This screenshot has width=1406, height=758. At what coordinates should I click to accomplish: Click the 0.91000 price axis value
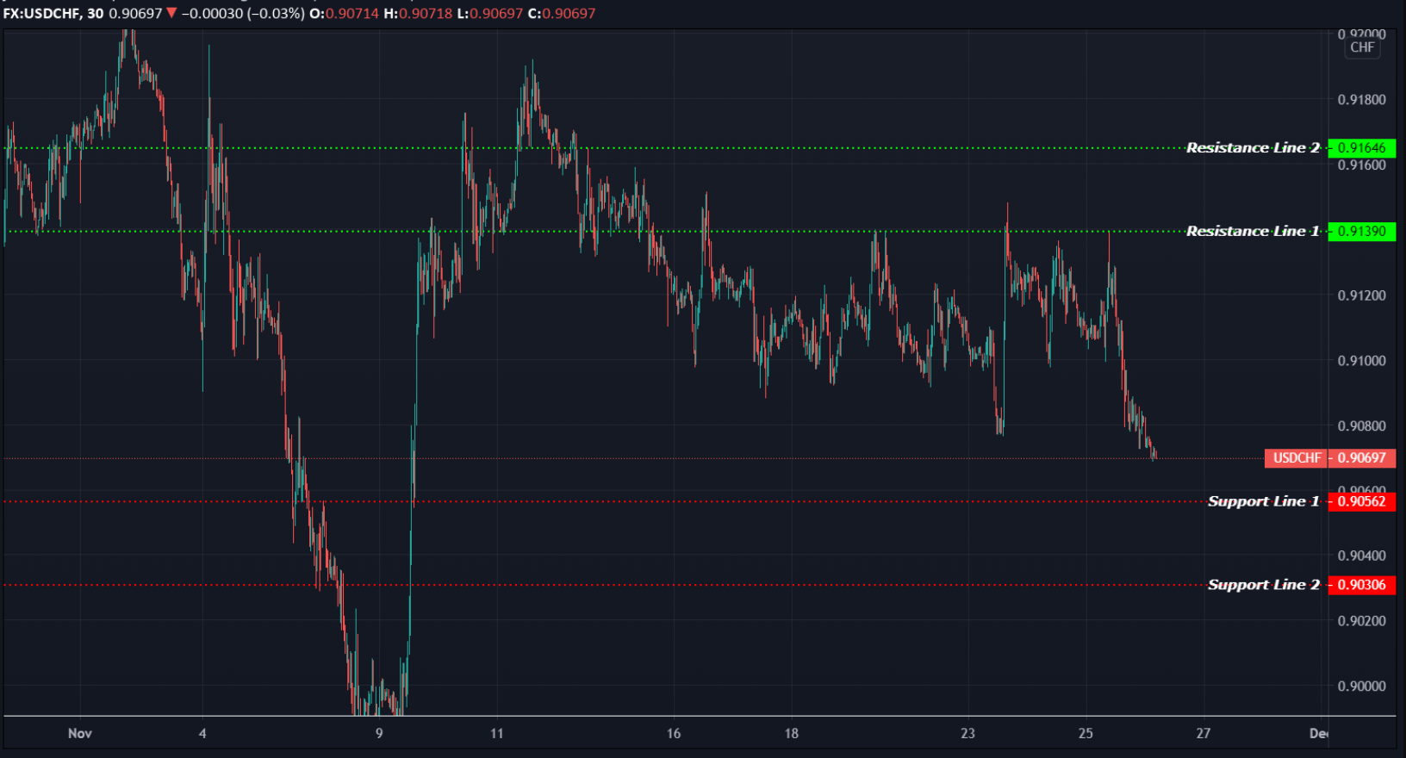point(1361,361)
